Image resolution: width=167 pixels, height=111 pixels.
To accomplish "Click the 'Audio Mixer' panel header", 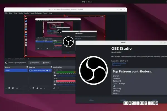I will tap(58, 67).
